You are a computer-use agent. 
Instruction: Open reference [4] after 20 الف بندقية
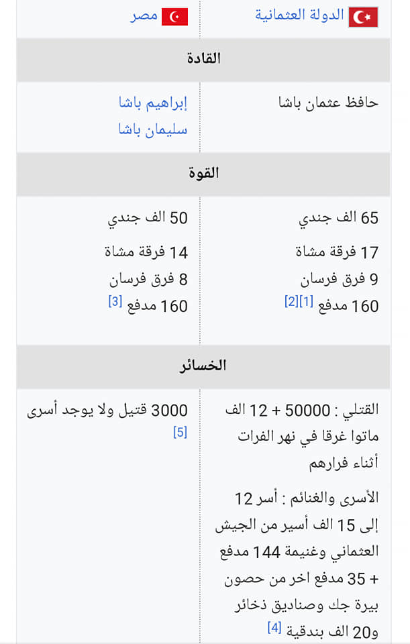tap(274, 627)
